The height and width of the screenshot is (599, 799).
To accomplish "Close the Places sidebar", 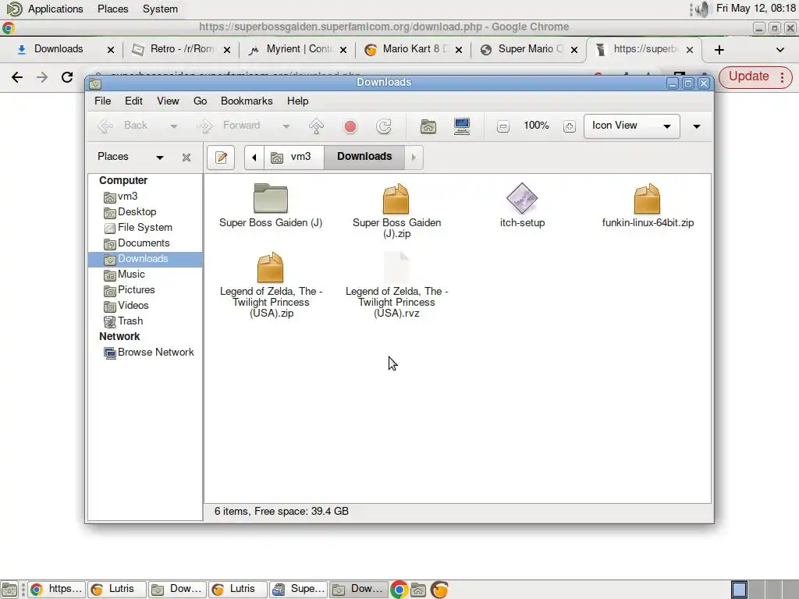I will tap(186, 158).
